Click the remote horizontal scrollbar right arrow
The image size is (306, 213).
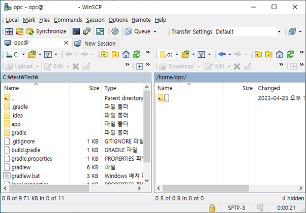(x=301, y=188)
